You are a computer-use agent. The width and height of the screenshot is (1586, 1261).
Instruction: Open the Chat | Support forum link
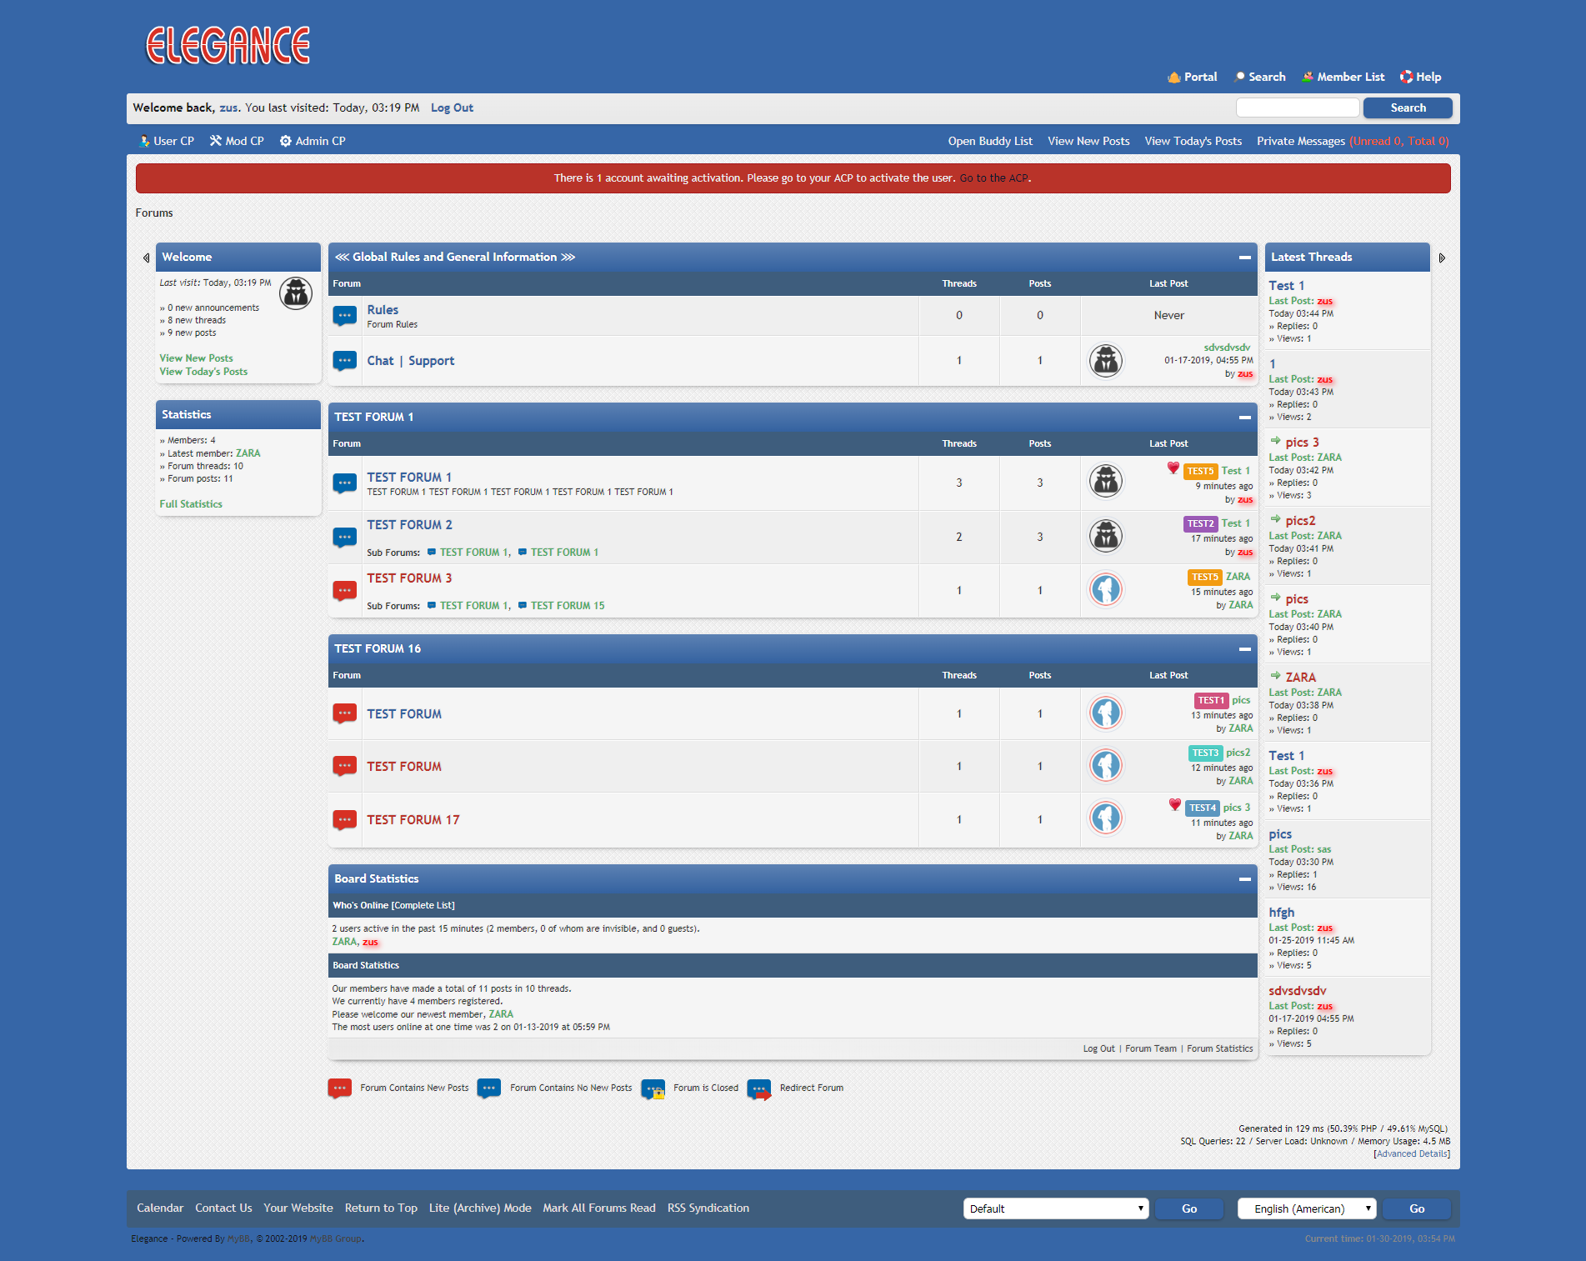(411, 361)
